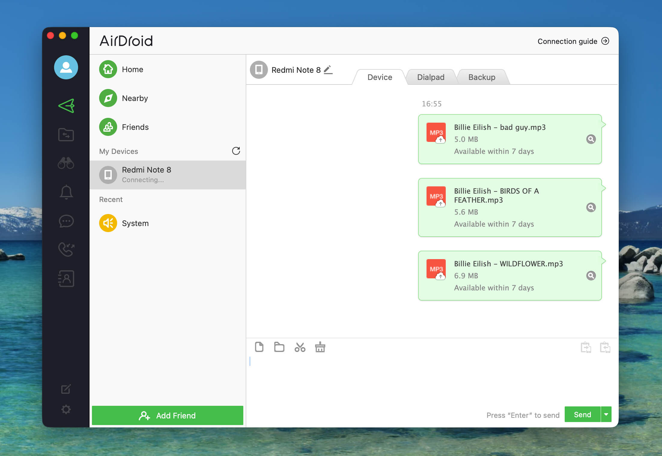Switch to the Backup tab
Image resolution: width=662 pixels, height=456 pixels.
(481, 77)
